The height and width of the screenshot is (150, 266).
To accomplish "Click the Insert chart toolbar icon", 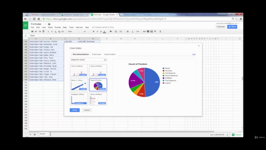I will (x=151, y=32).
